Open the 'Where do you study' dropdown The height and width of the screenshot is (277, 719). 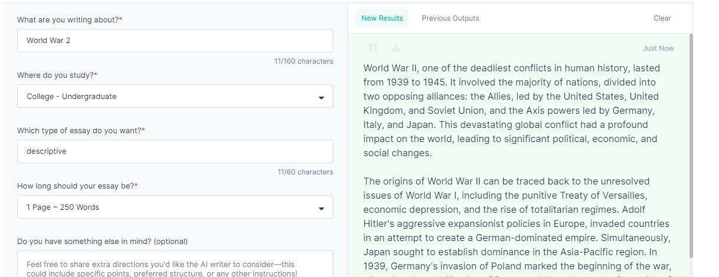(x=175, y=96)
